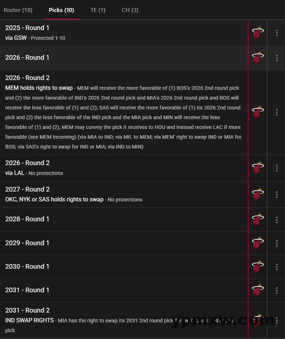Open three-dot menu for 2031 Round 1 pick
This screenshot has width=285, height=339.
(276, 290)
